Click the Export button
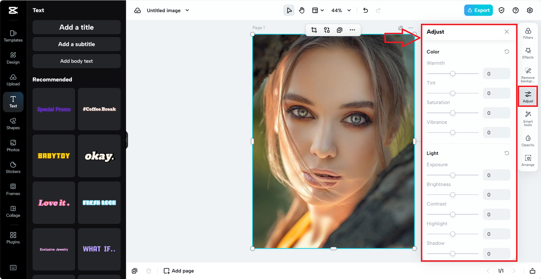 point(478,11)
